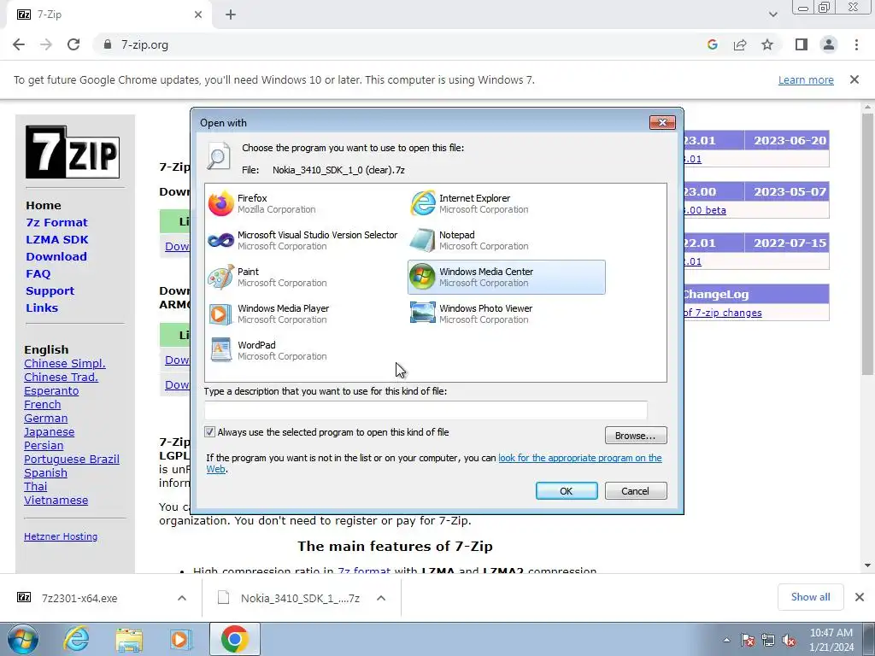Open the 7z2301-x64.exe downloaded file
Screen dimensions: 875x656
(79, 598)
